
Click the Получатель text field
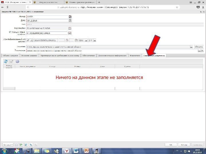pos(112,51)
